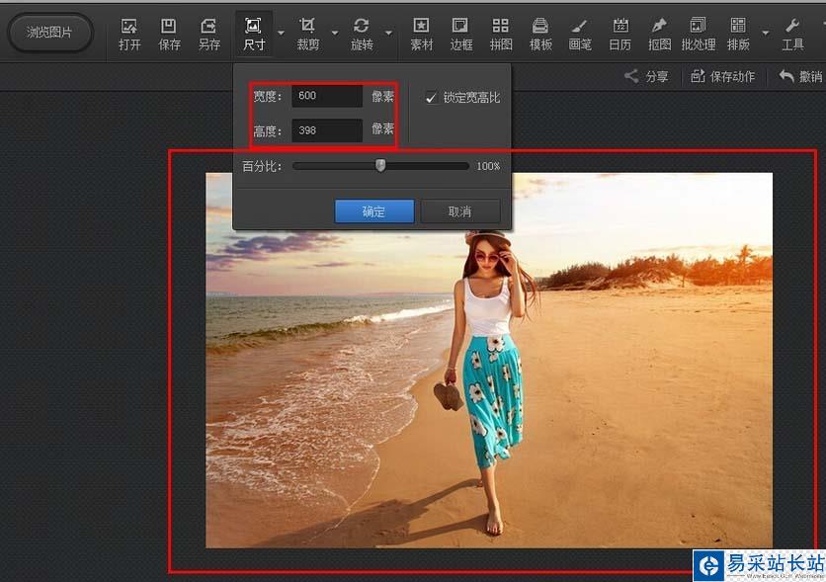Viewport: 826px width, 582px height.
Task: Expand the dropdown arrow beside 排版
Action: tap(765, 33)
